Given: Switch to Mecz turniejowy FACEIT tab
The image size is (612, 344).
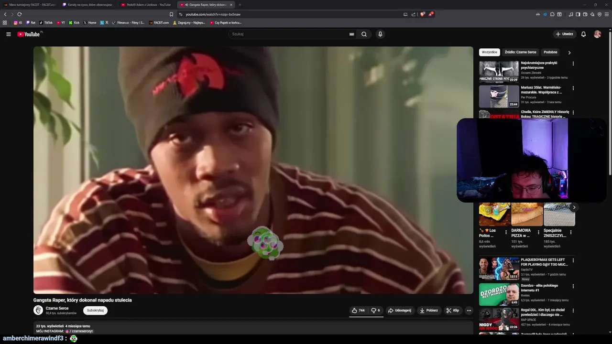Looking at the screenshot, I should [x=30, y=5].
